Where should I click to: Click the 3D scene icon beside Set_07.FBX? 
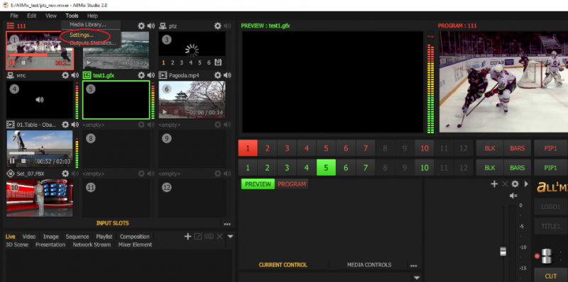(x=11, y=174)
